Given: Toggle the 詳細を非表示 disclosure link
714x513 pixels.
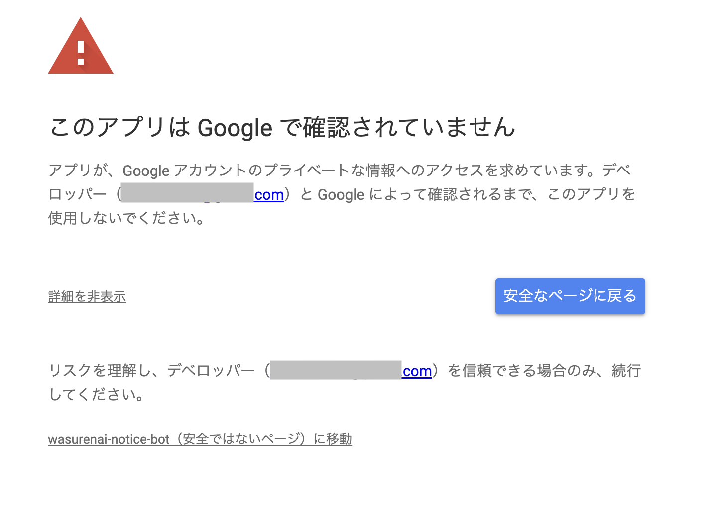Looking at the screenshot, I should pos(87,296).
